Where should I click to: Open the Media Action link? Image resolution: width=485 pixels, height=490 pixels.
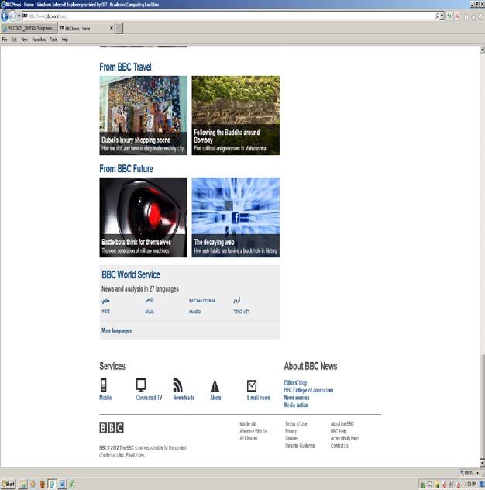(296, 405)
